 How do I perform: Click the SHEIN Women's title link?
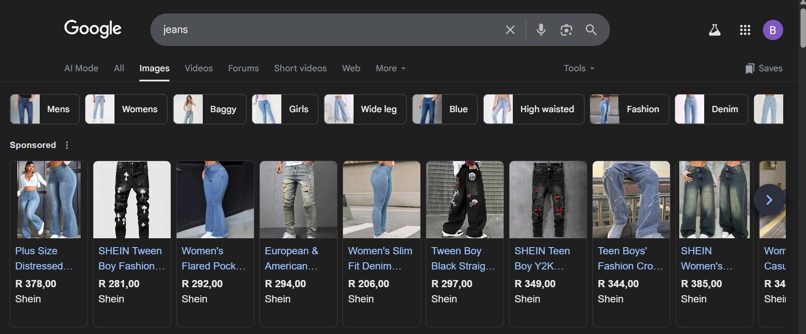(x=706, y=259)
